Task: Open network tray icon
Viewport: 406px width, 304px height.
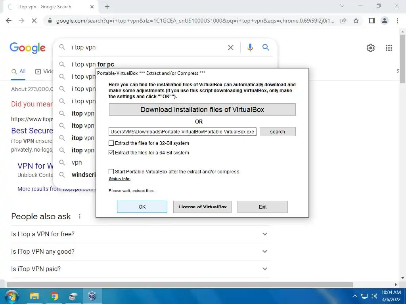Action: [x=364, y=296]
